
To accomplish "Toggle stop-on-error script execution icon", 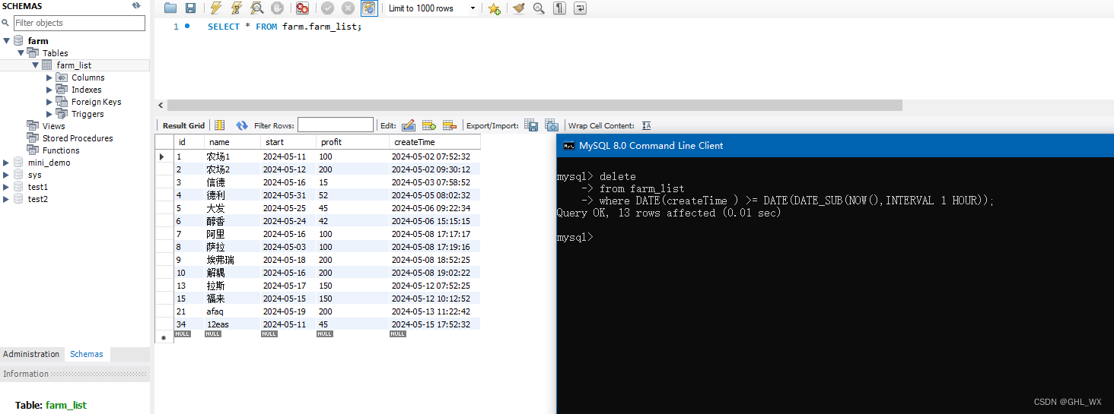I will [x=302, y=8].
